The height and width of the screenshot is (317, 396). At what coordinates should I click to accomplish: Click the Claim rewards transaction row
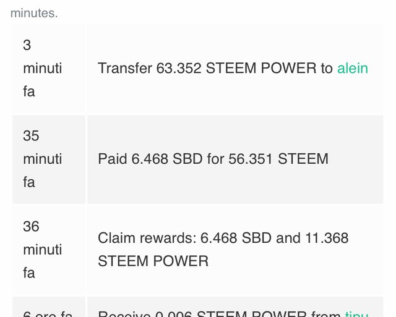tap(235, 250)
